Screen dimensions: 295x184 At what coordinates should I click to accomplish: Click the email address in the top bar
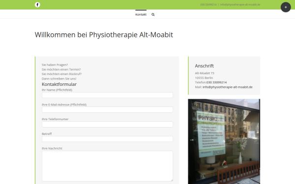pyautogui.click(x=240, y=4)
